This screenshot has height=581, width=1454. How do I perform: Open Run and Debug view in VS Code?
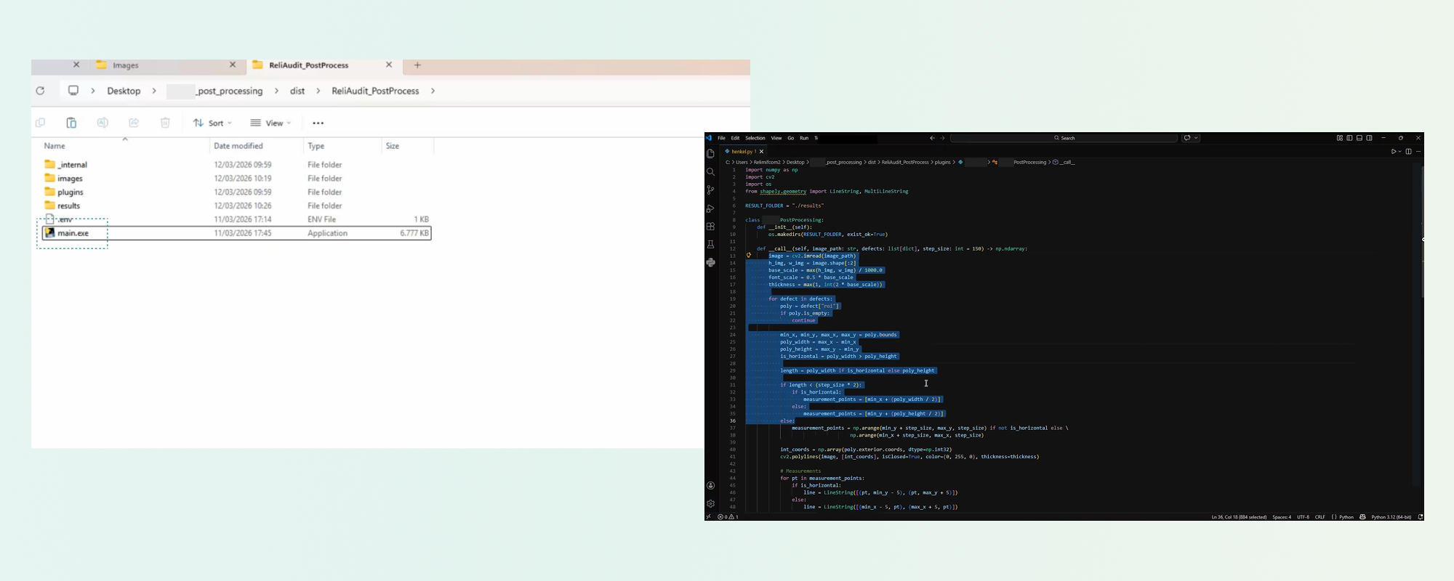710,208
